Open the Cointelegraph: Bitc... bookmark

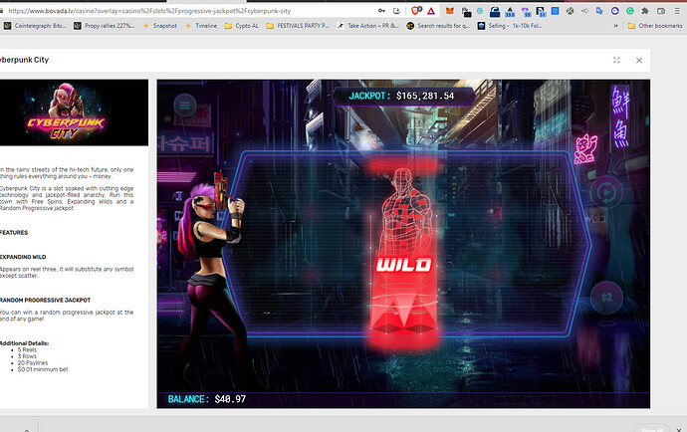[x=35, y=26]
